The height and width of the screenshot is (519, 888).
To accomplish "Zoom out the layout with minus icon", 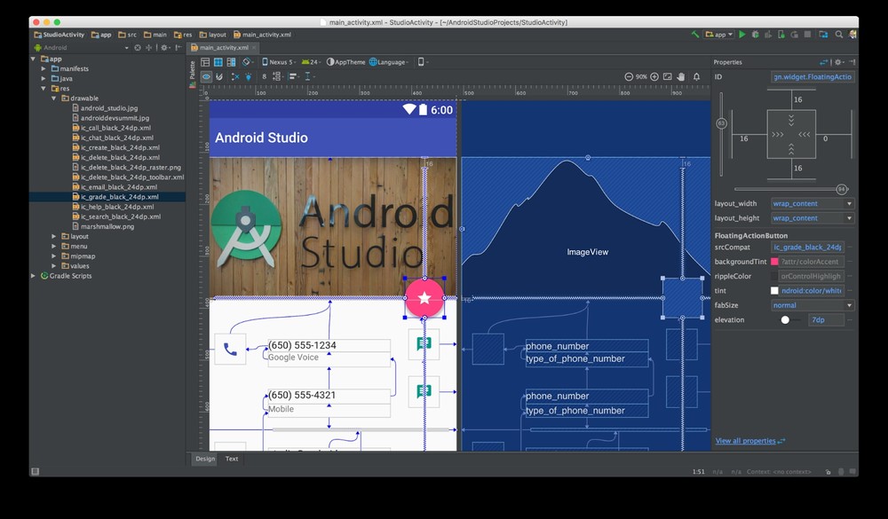I will [629, 77].
